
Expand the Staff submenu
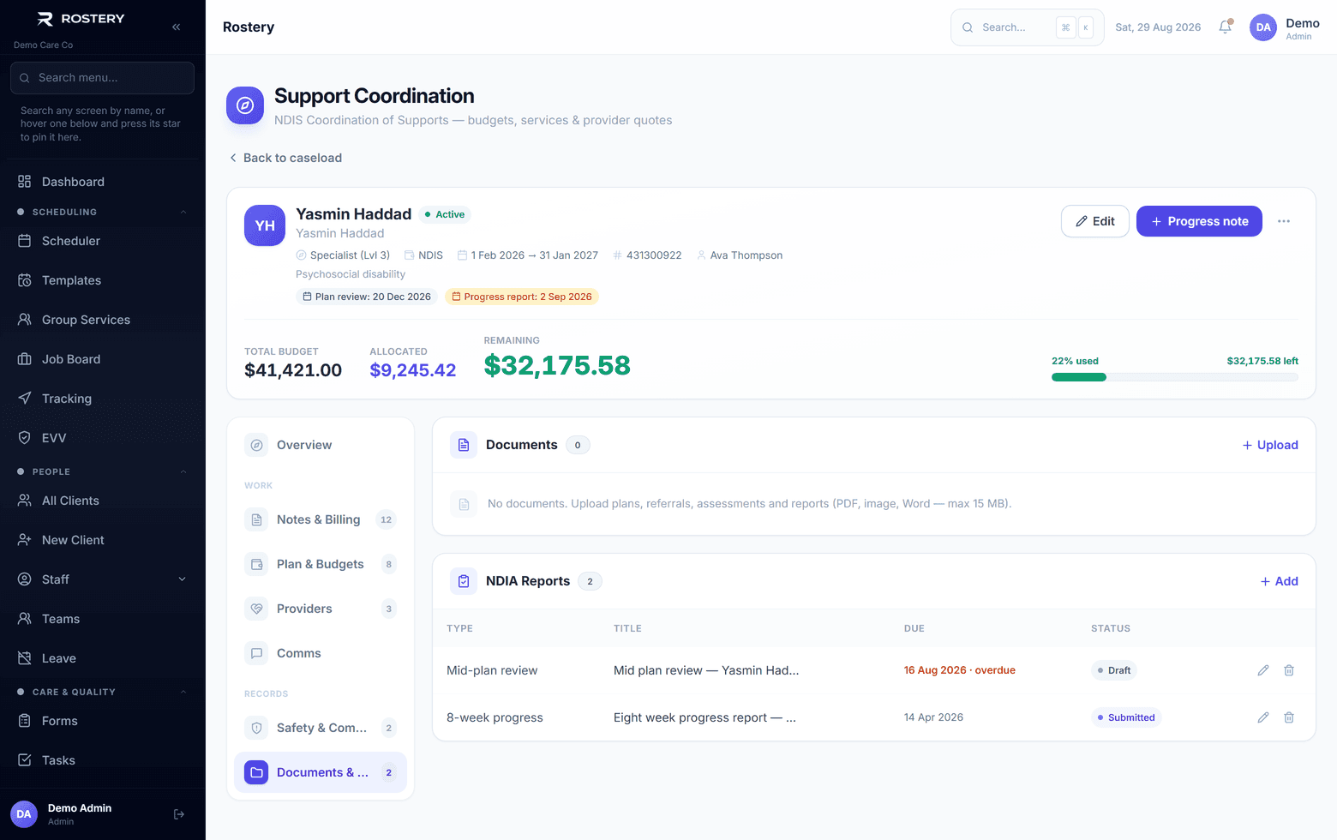[182, 579]
